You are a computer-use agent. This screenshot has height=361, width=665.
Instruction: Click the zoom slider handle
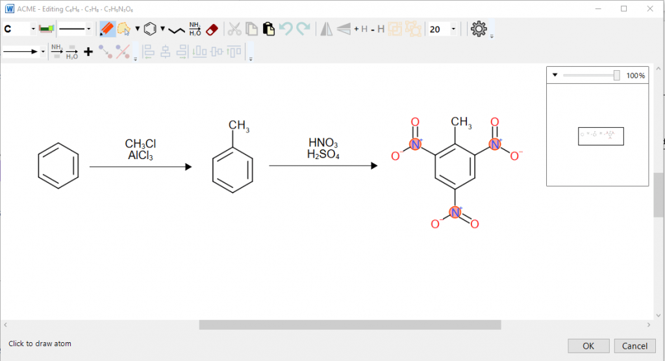tap(616, 75)
